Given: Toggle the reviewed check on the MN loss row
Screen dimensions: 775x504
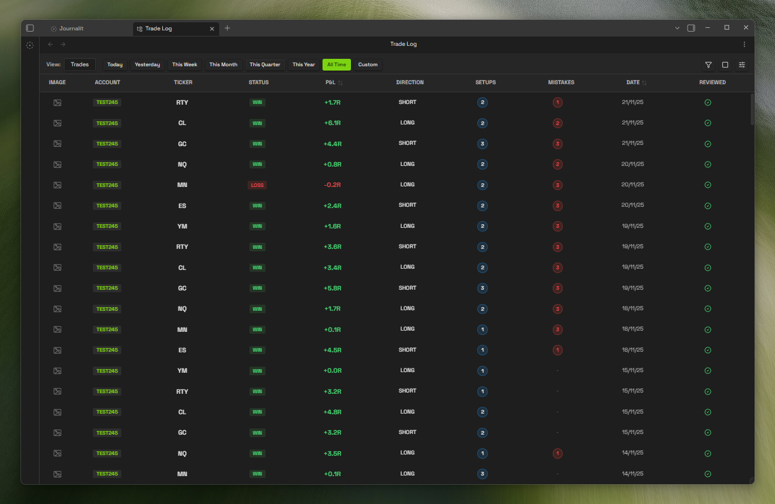Looking at the screenshot, I should (x=708, y=185).
